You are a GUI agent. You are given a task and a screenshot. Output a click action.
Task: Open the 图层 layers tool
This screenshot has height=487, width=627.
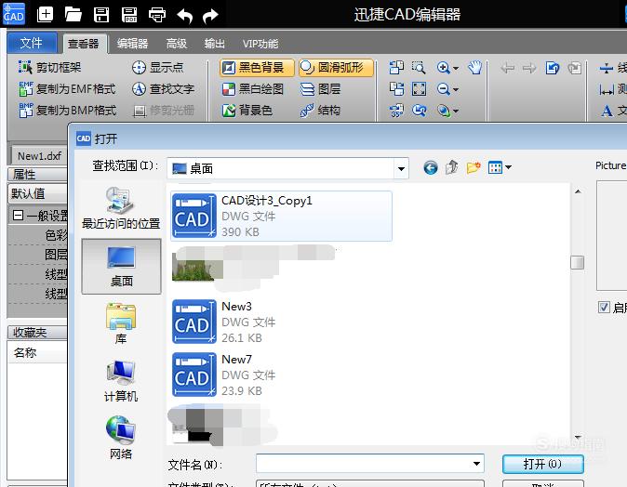(x=321, y=88)
